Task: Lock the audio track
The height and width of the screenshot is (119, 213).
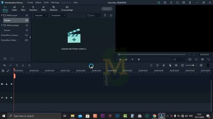Action: [7, 98]
